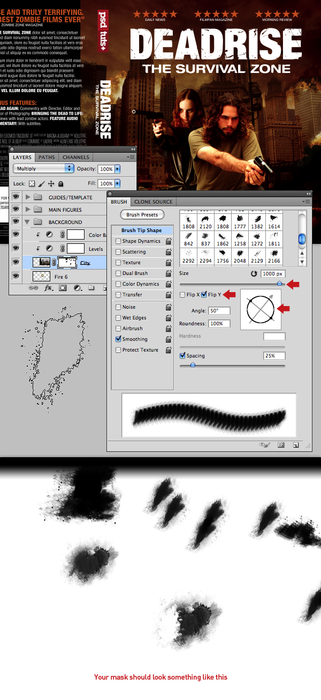Expand the MAIN FIGURES group

pyautogui.click(x=28, y=210)
